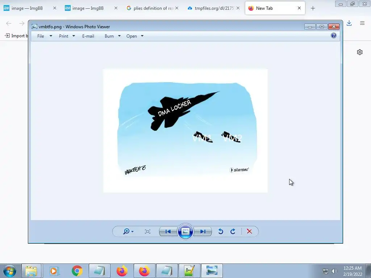Expand the Burn dropdown arrow

(x=119, y=36)
